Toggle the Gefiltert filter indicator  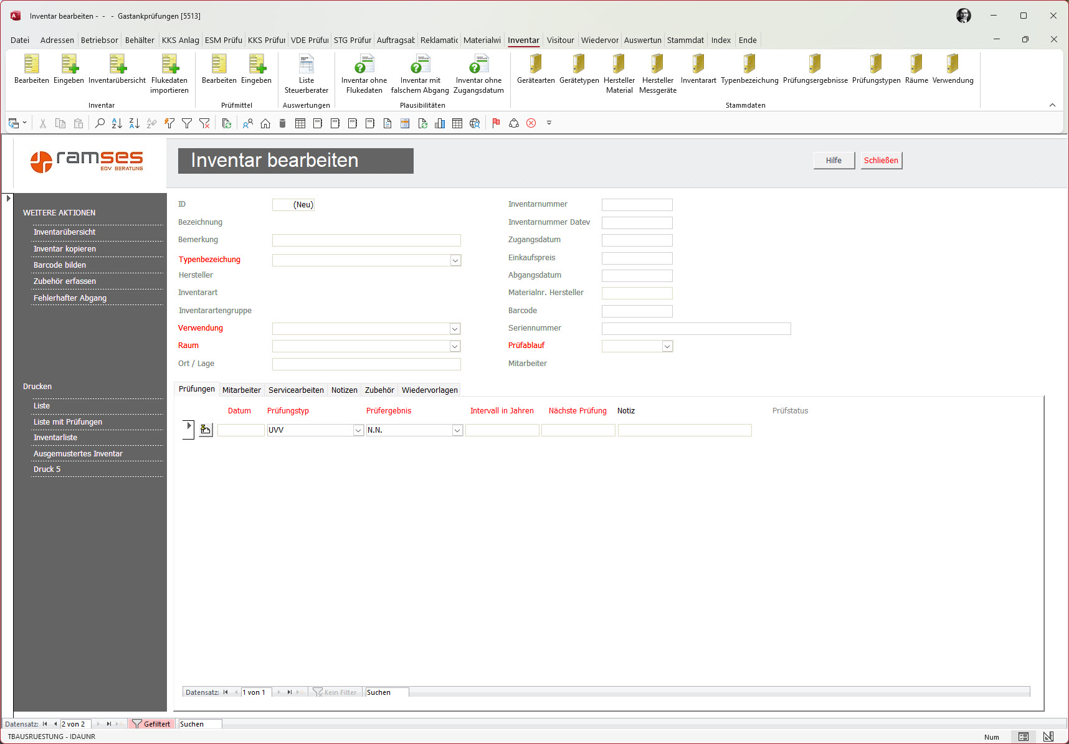tap(151, 724)
